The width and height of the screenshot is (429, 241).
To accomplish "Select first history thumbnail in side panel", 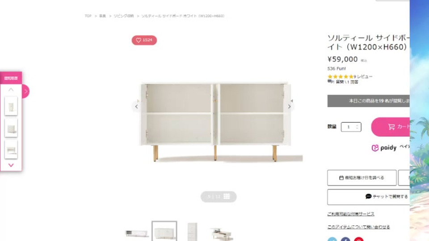I will (x=11, y=106).
